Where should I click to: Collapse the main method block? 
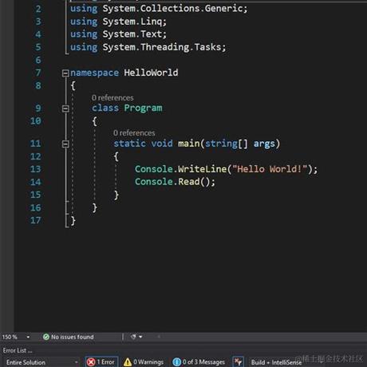(x=65, y=144)
